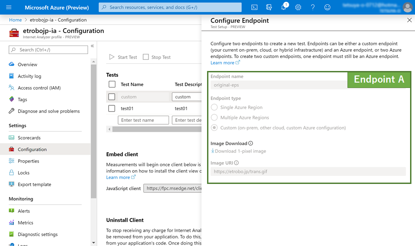The height and width of the screenshot is (246, 415).
Task: Check the test01 row checkbox
Action: (112, 108)
